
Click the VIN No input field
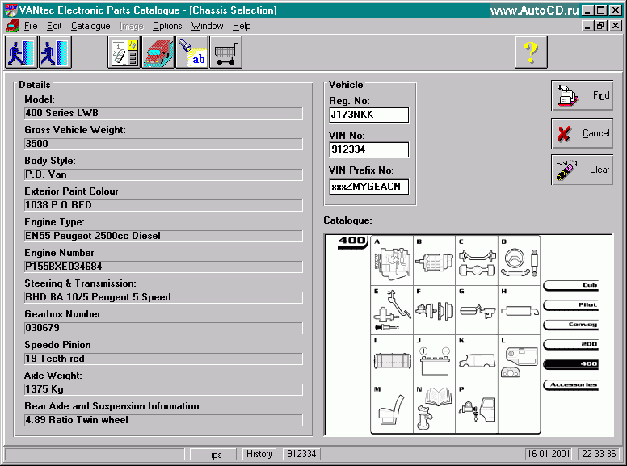click(369, 150)
